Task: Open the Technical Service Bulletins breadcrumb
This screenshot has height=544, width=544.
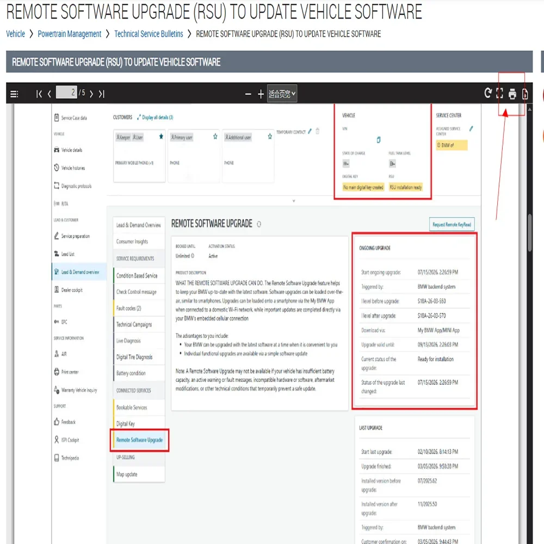Action: click(149, 34)
